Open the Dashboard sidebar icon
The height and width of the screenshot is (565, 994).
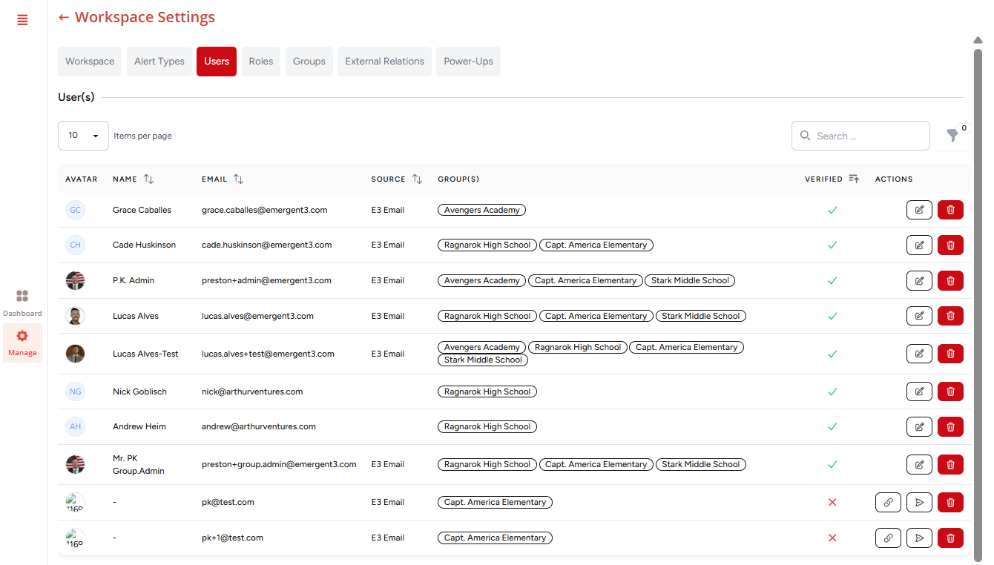point(22,303)
